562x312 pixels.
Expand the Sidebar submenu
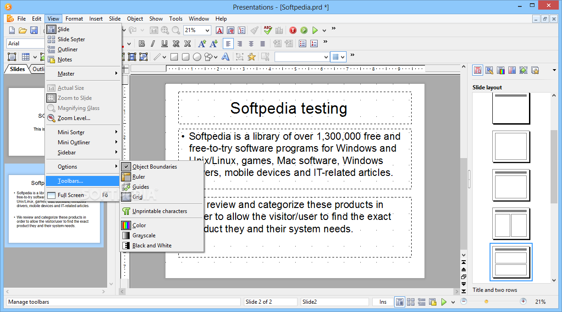pos(83,153)
